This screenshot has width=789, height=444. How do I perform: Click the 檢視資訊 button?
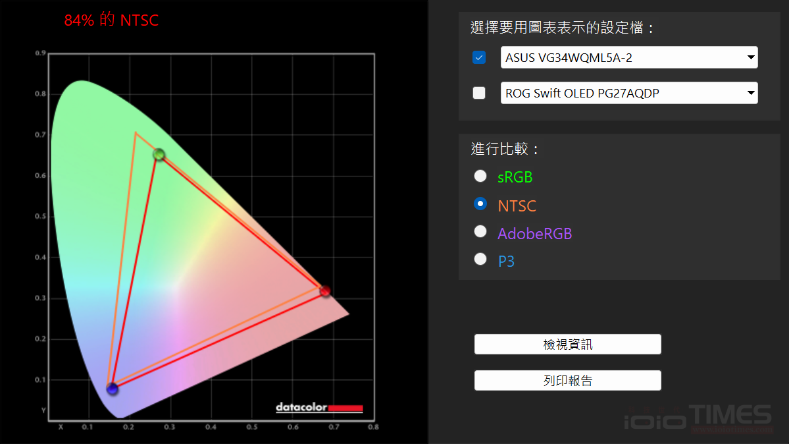click(x=568, y=345)
